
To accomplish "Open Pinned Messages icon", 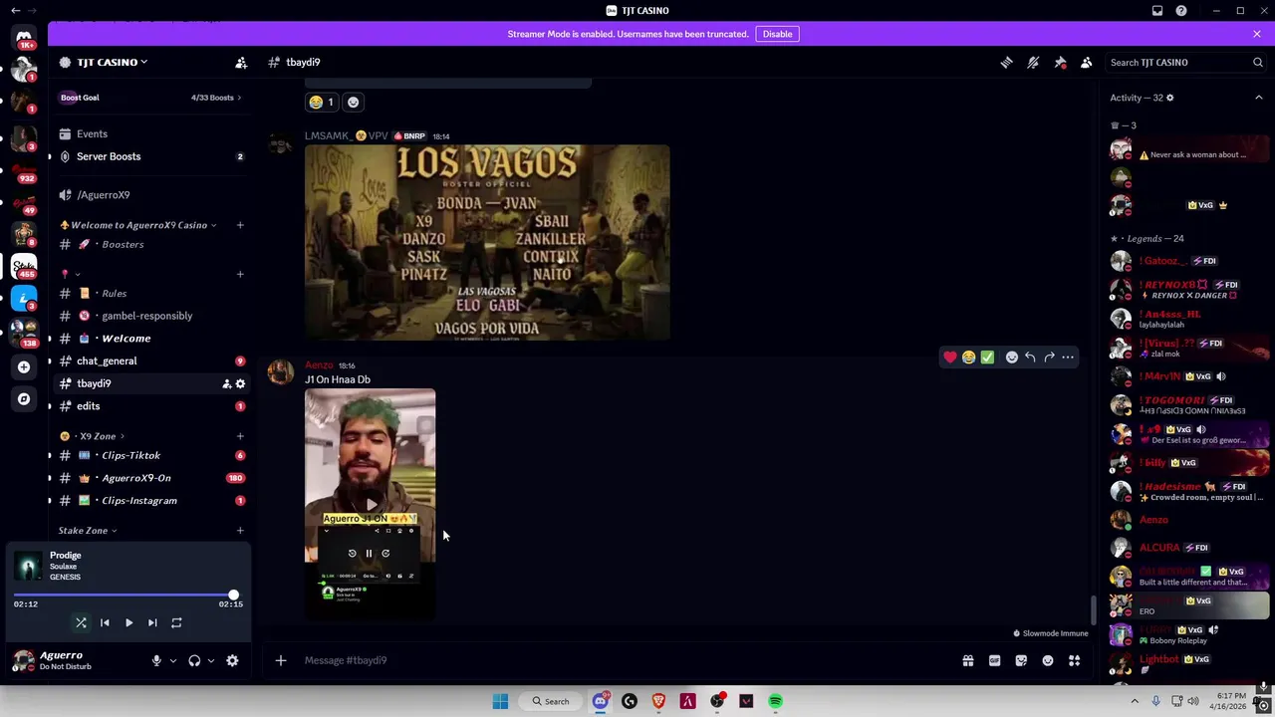I will (x=1060, y=62).
